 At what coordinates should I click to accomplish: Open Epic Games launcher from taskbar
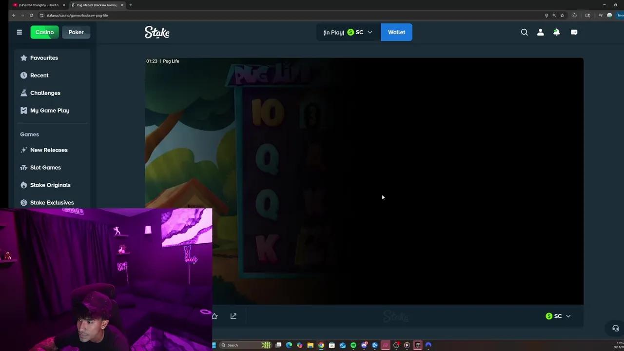(x=417, y=345)
